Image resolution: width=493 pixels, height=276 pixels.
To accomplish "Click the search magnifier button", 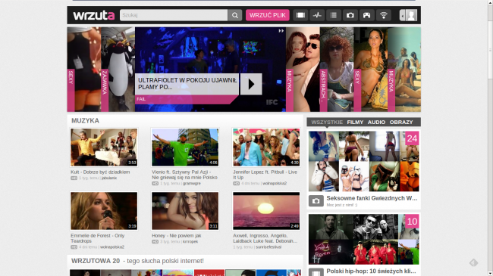I will [235, 15].
